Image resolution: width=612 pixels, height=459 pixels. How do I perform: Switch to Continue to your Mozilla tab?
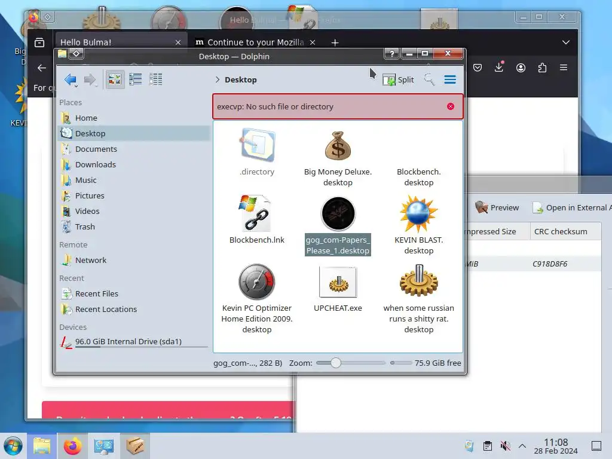tap(256, 42)
